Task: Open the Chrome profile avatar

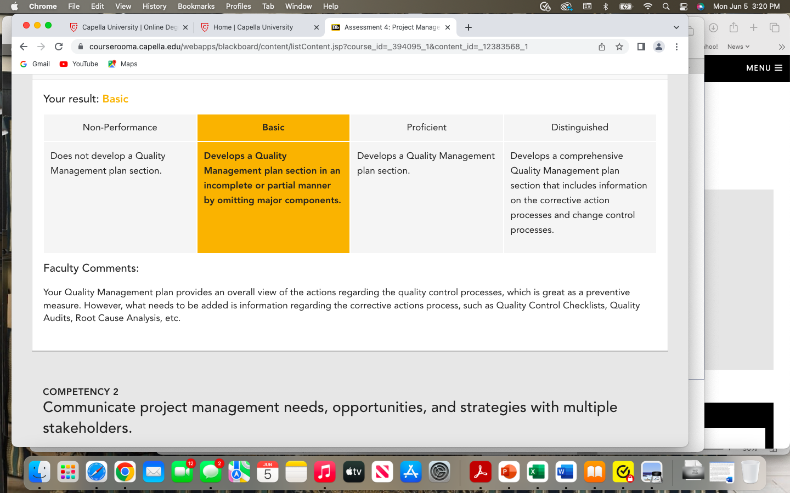Action: click(659, 47)
